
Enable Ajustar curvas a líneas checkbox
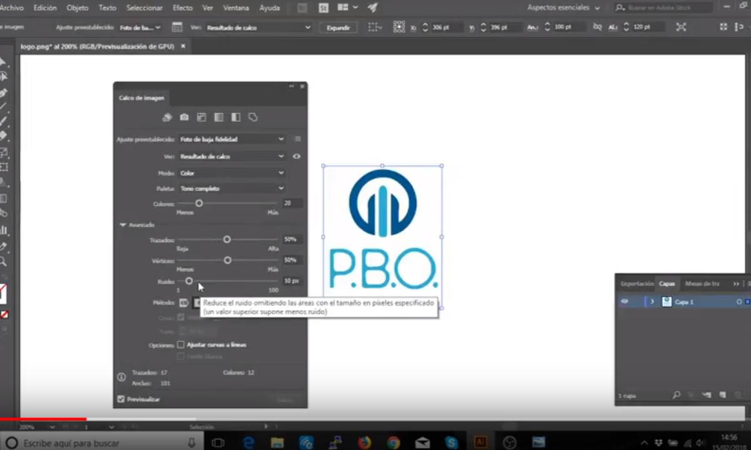click(x=181, y=344)
